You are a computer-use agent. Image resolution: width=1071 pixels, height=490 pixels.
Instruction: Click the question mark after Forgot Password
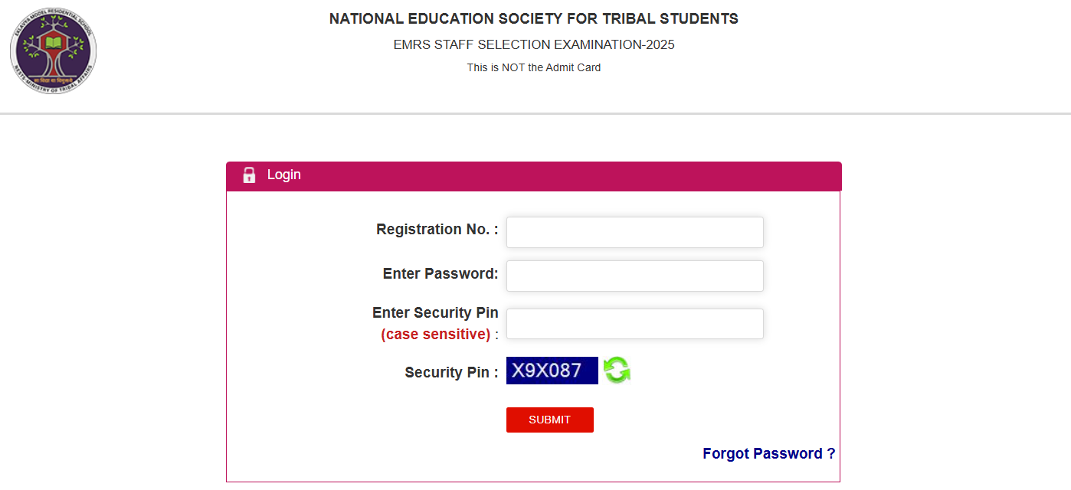(831, 453)
